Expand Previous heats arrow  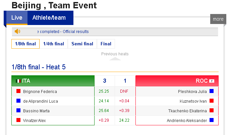[115, 59]
